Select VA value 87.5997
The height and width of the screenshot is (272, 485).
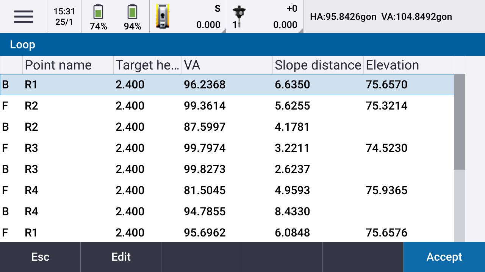(x=205, y=127)
